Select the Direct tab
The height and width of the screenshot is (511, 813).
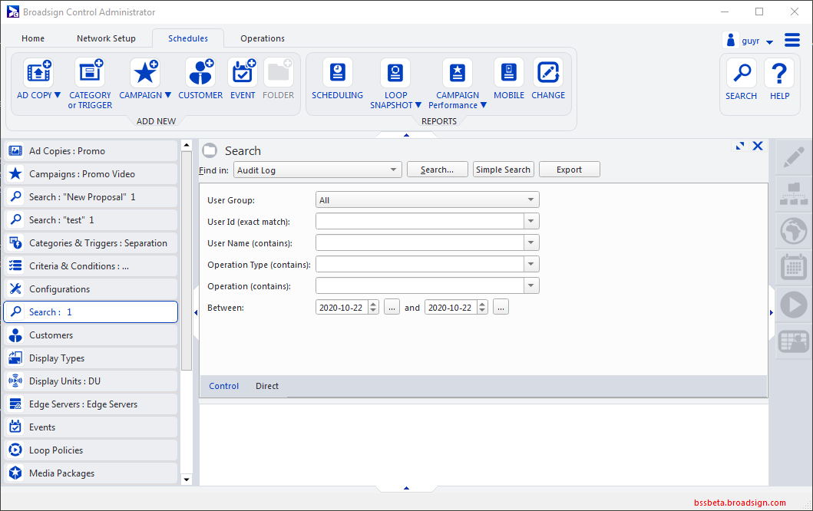point(267,386)
